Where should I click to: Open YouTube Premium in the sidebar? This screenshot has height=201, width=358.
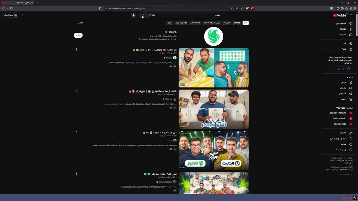pyautogui.click(x=341, y=113)
